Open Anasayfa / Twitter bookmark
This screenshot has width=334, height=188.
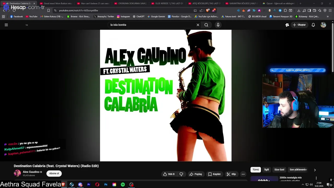pos(104,16)
